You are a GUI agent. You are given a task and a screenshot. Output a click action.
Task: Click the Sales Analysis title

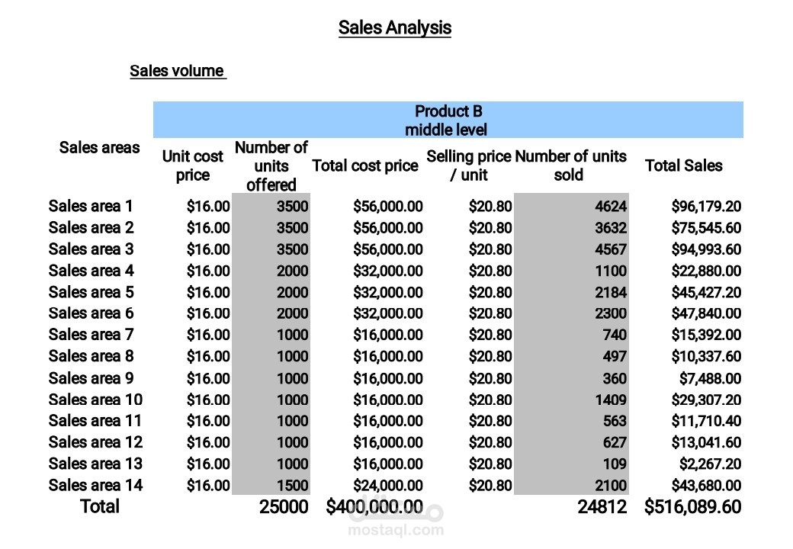point(394,27)
